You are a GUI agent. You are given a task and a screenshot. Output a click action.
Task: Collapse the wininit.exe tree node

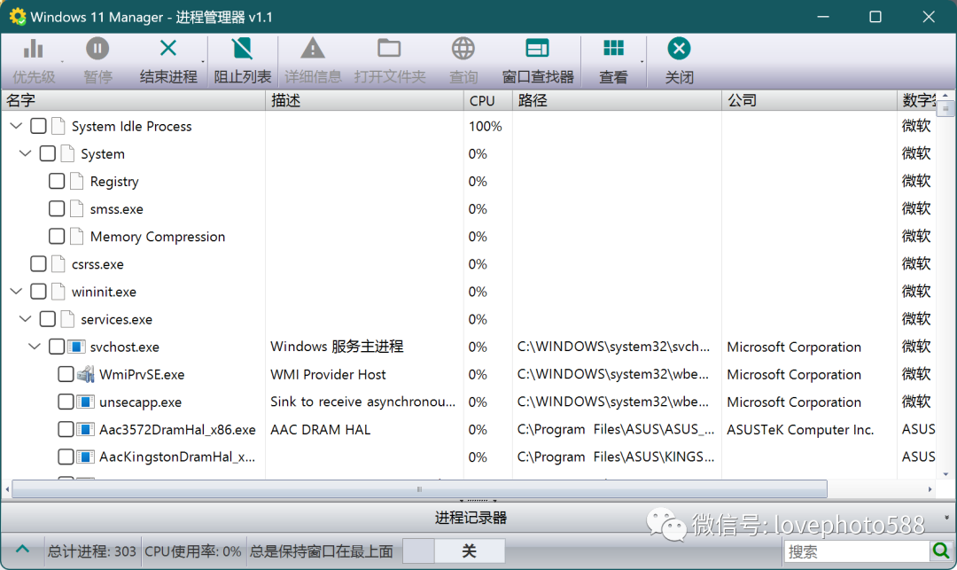[x=17, y=291]
